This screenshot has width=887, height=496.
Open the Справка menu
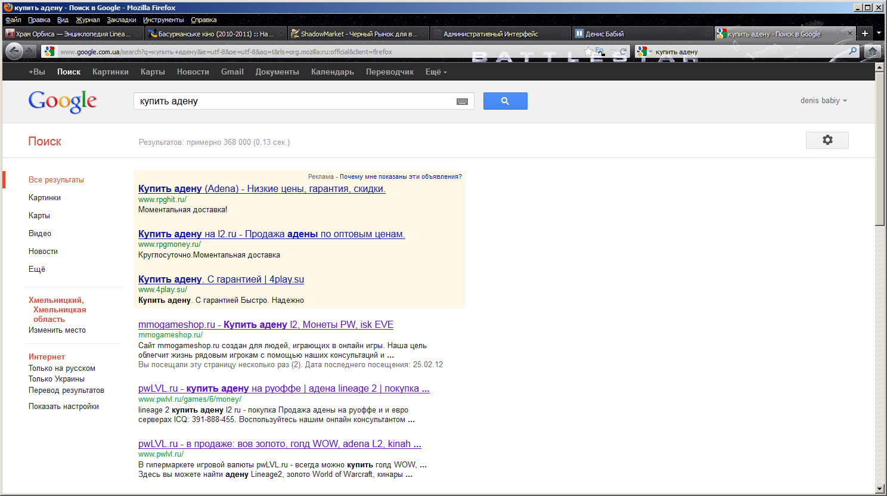204,20
